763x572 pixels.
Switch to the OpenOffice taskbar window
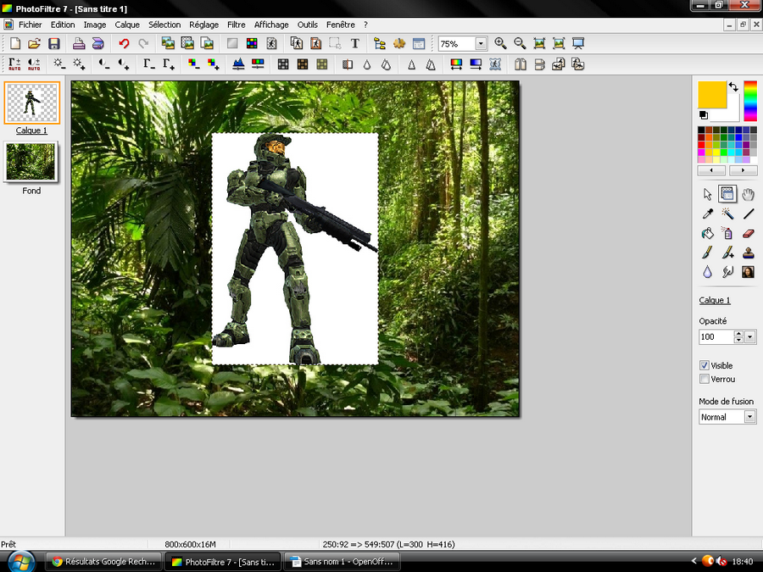click(343, 561)
